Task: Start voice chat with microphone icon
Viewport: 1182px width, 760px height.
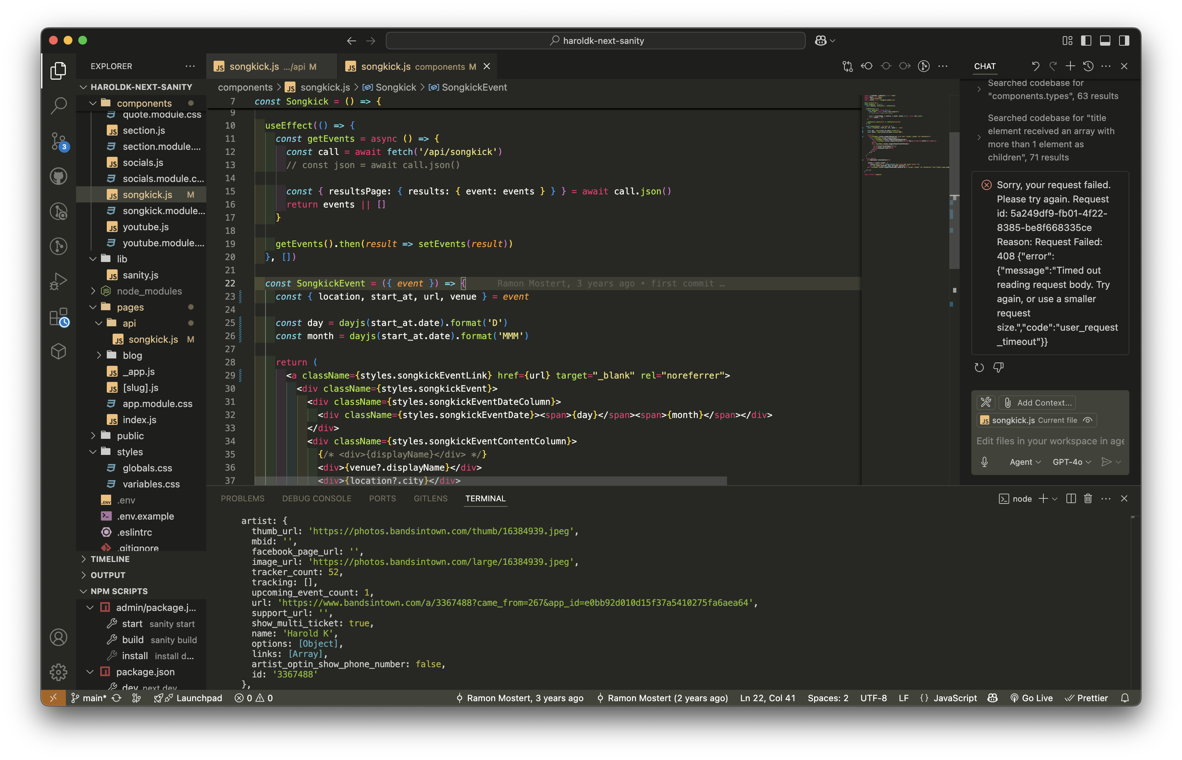Action: pos(985,462)
